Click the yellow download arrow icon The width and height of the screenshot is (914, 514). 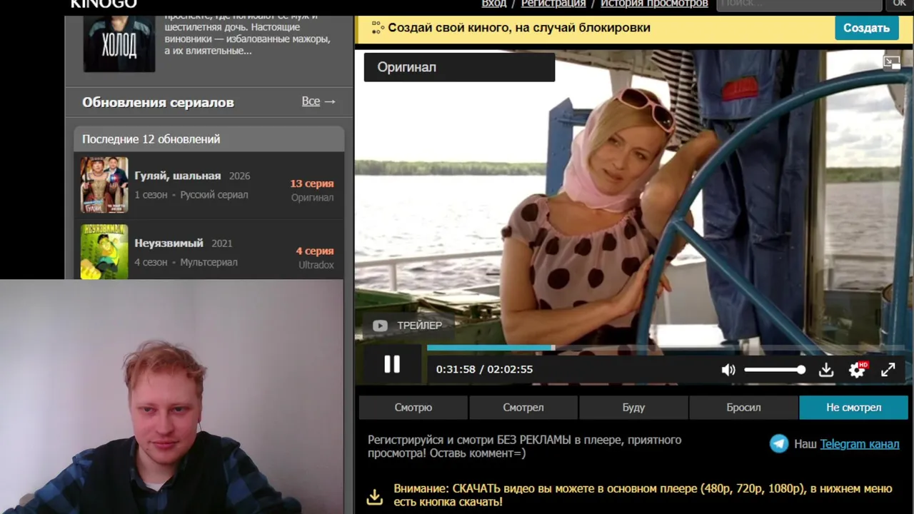coord(375,496)
